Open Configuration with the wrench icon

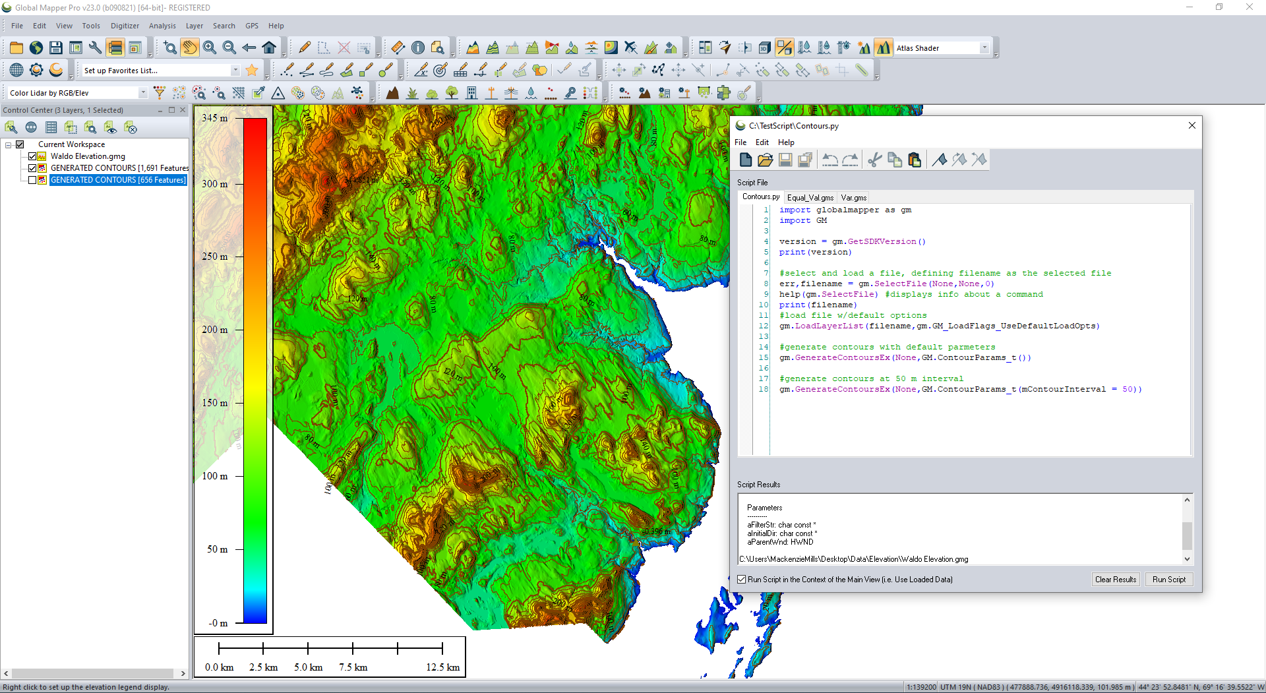tap(96, 47)
